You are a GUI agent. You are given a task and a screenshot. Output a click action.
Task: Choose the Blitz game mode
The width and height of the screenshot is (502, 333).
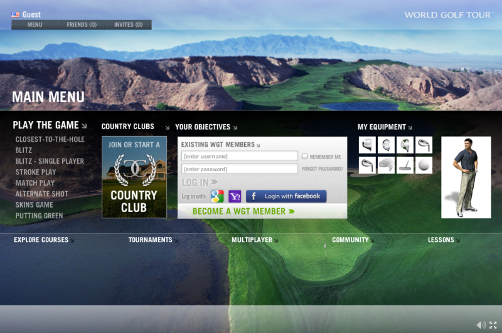24,151
